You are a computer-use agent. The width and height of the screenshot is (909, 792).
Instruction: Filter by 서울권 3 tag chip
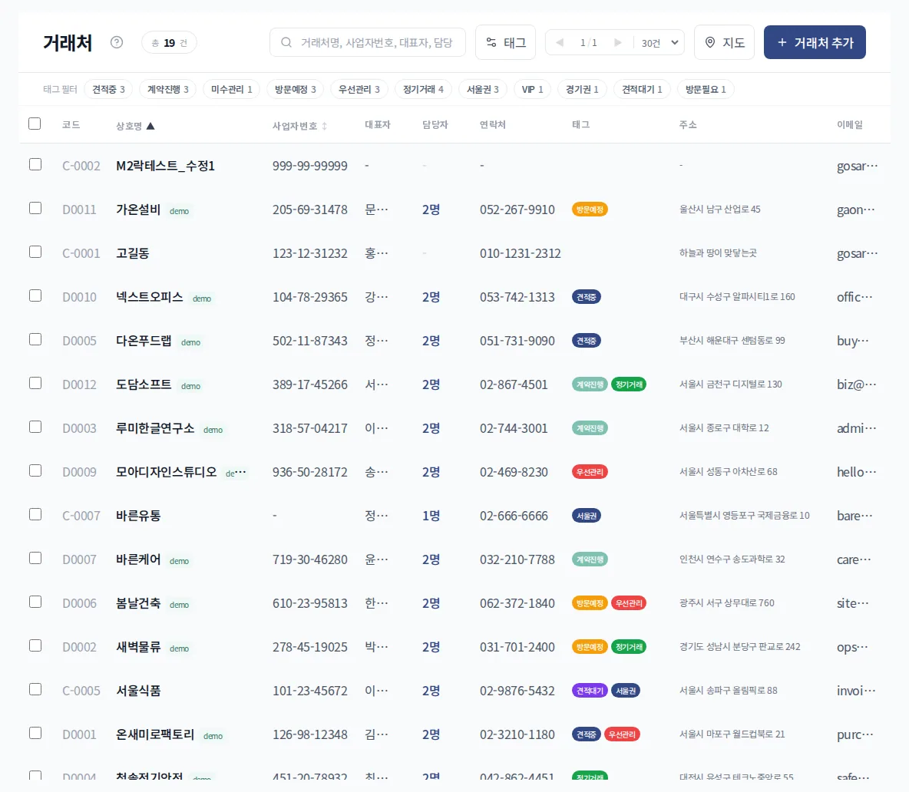[x=482, y=89]
